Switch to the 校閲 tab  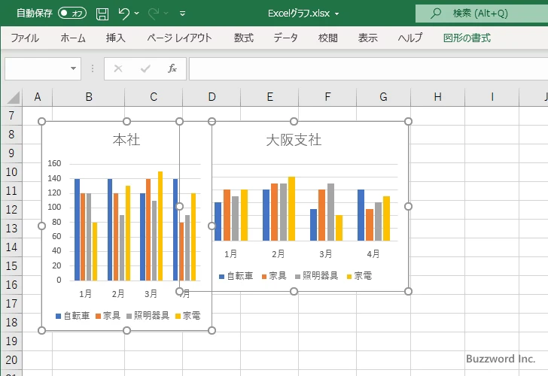[328, 38]
